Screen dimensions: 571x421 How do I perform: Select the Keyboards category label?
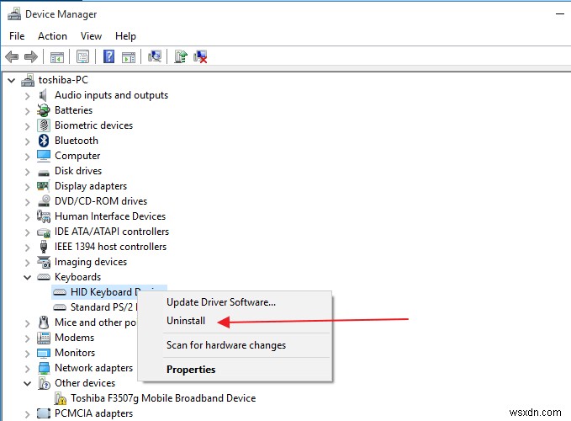click(x=77, y=277)
